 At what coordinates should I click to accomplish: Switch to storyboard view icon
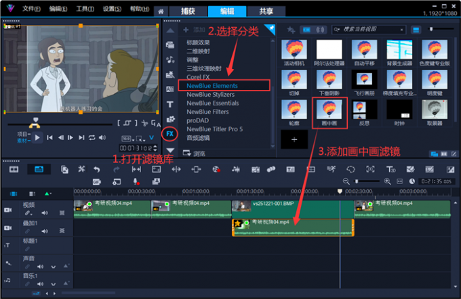pos(15,169)
